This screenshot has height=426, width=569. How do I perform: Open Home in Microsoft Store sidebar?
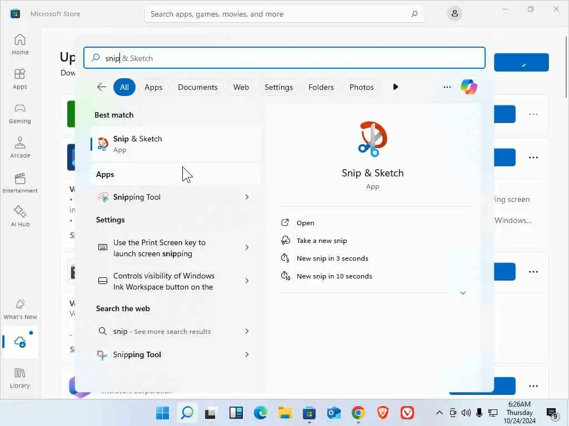tap(20, 44)
